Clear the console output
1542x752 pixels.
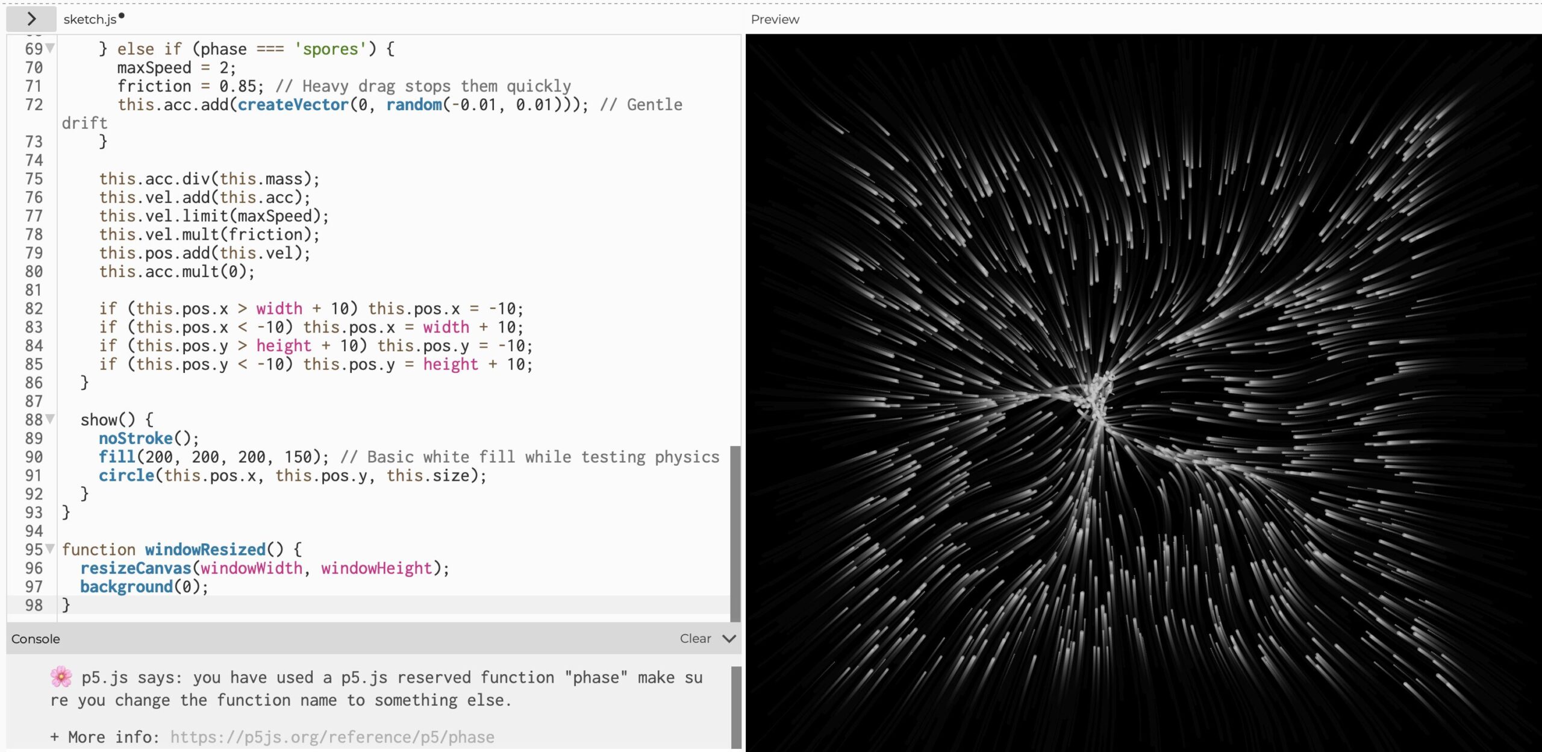click(695, 639)
